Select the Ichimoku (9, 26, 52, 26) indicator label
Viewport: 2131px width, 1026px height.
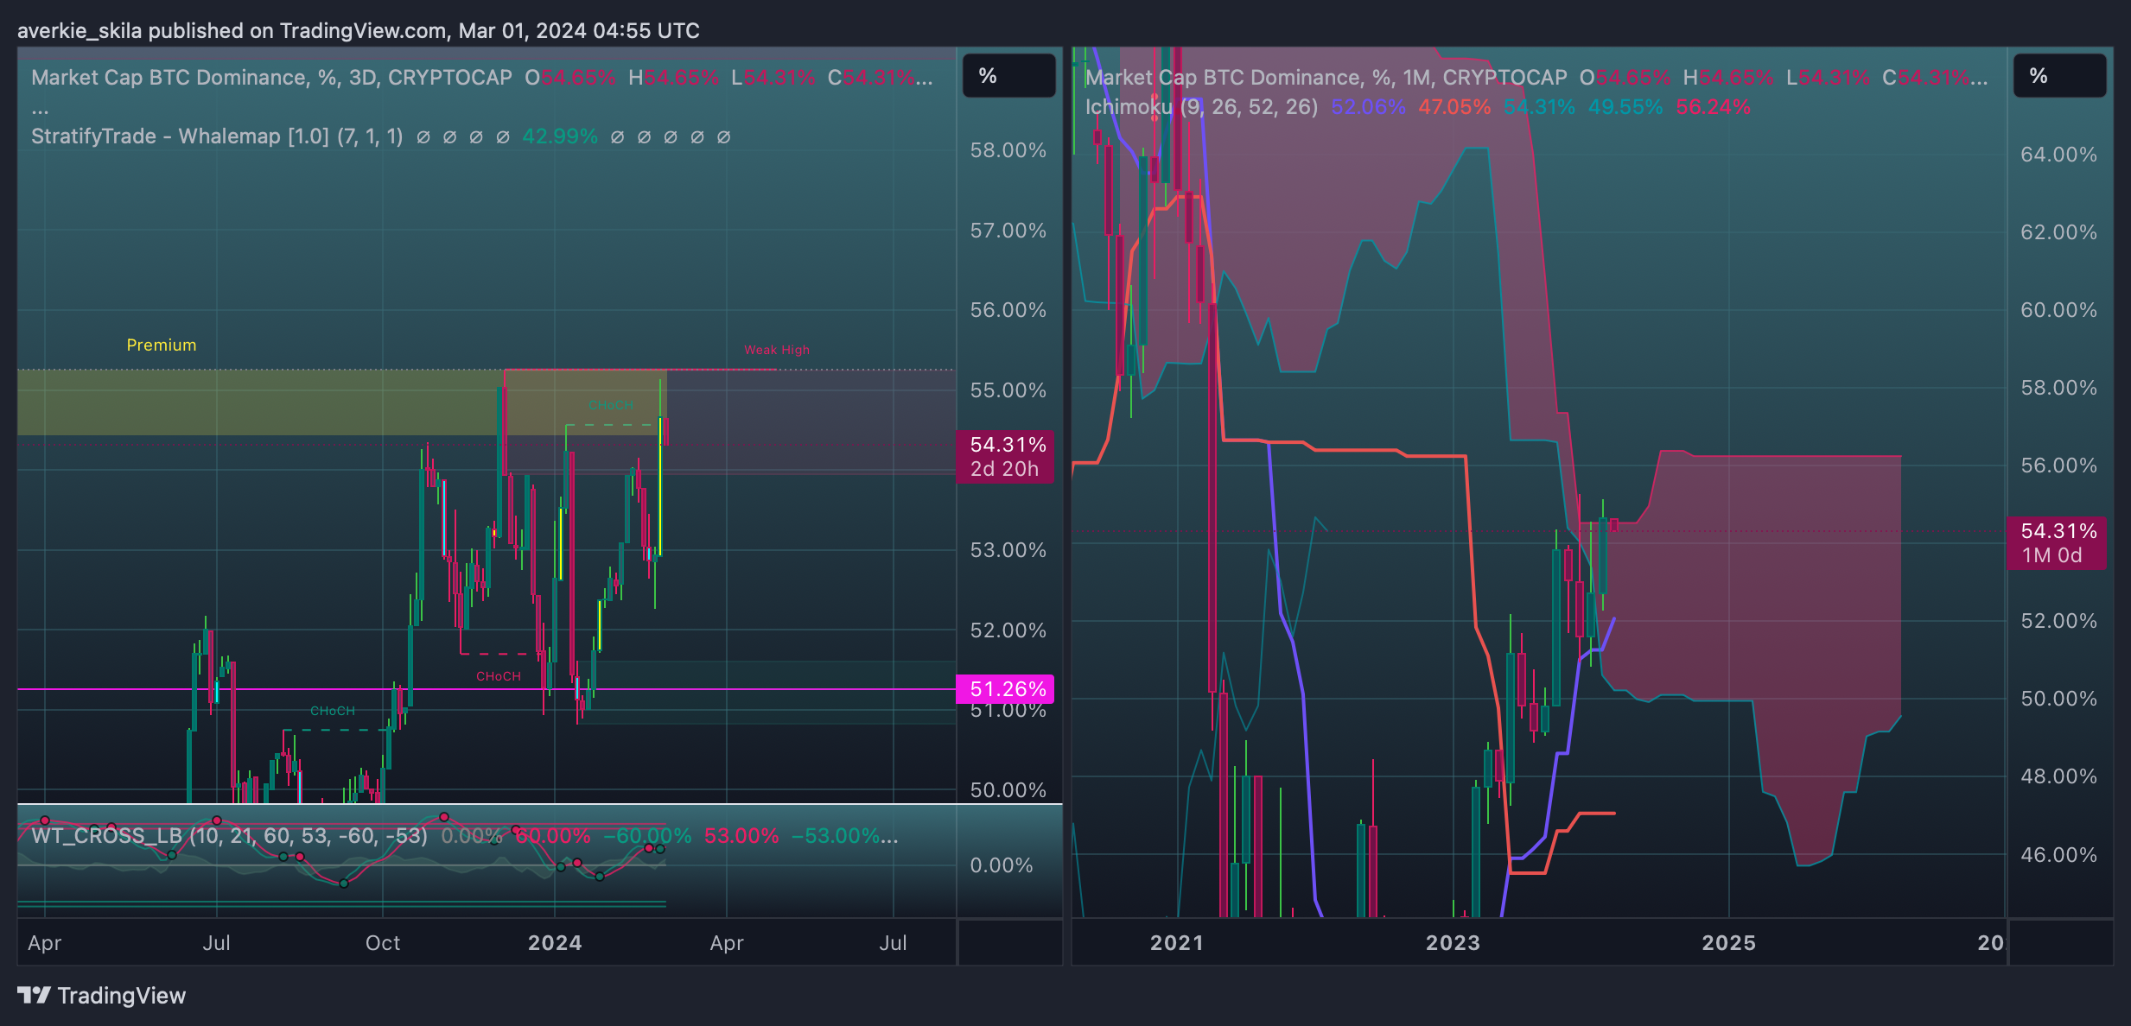[1201, 107]
